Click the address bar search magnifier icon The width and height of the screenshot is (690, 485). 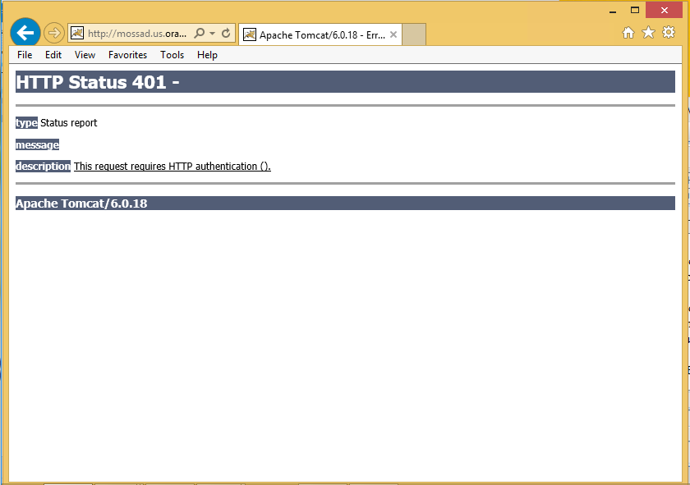click(x=200, y=33)
